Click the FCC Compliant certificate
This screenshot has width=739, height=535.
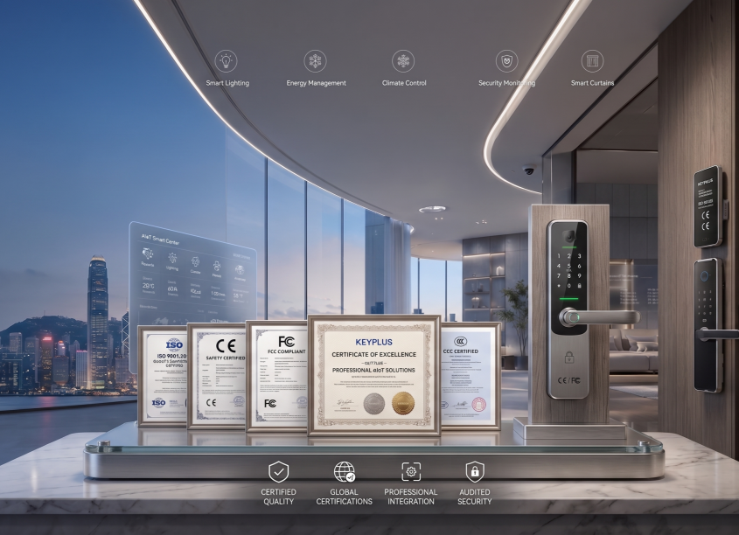pos(277,376)
